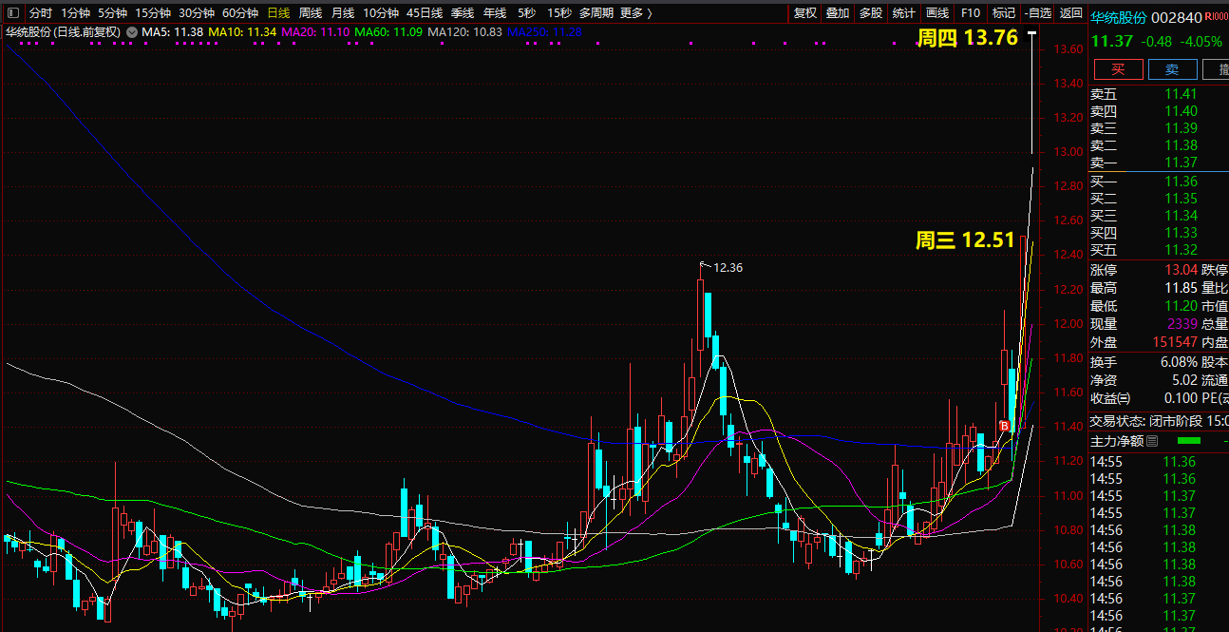Click the 叠加 overlay button

coord(838,13)
